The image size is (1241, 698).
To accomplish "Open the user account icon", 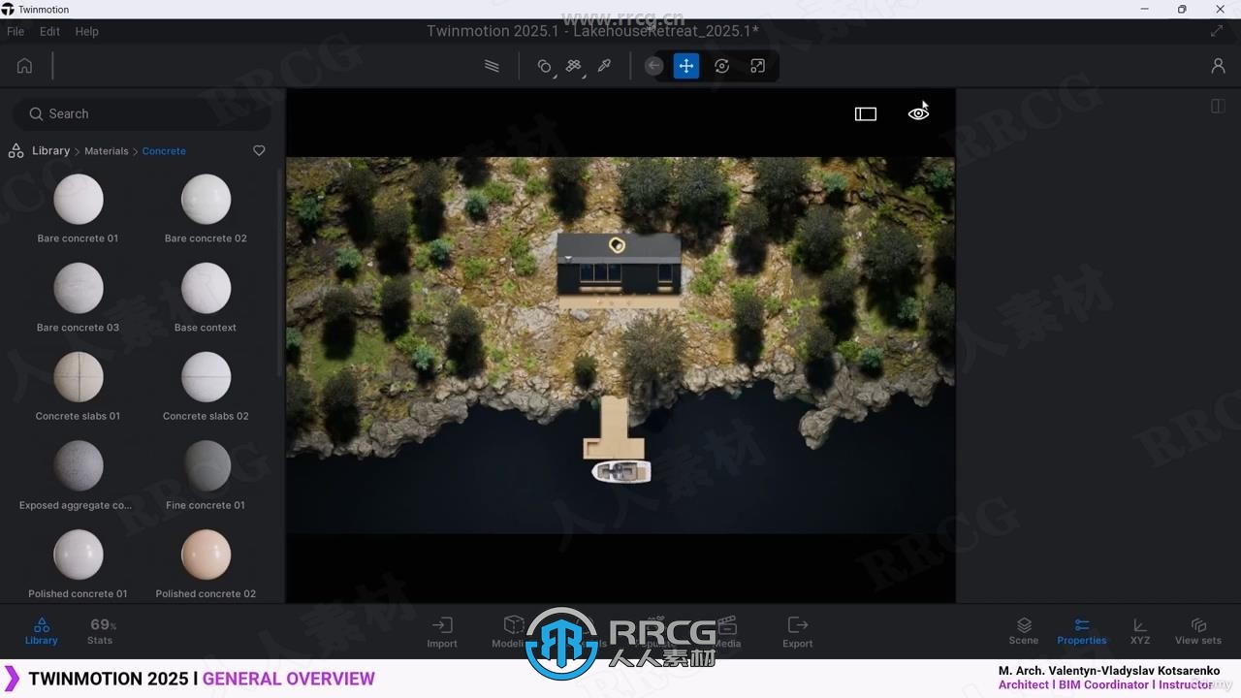I will (1218, 66).
